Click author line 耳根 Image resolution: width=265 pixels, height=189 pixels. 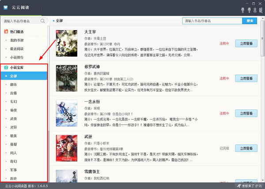coord(92,109)
